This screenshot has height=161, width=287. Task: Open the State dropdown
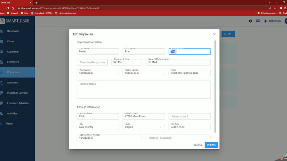click(144, 127)
